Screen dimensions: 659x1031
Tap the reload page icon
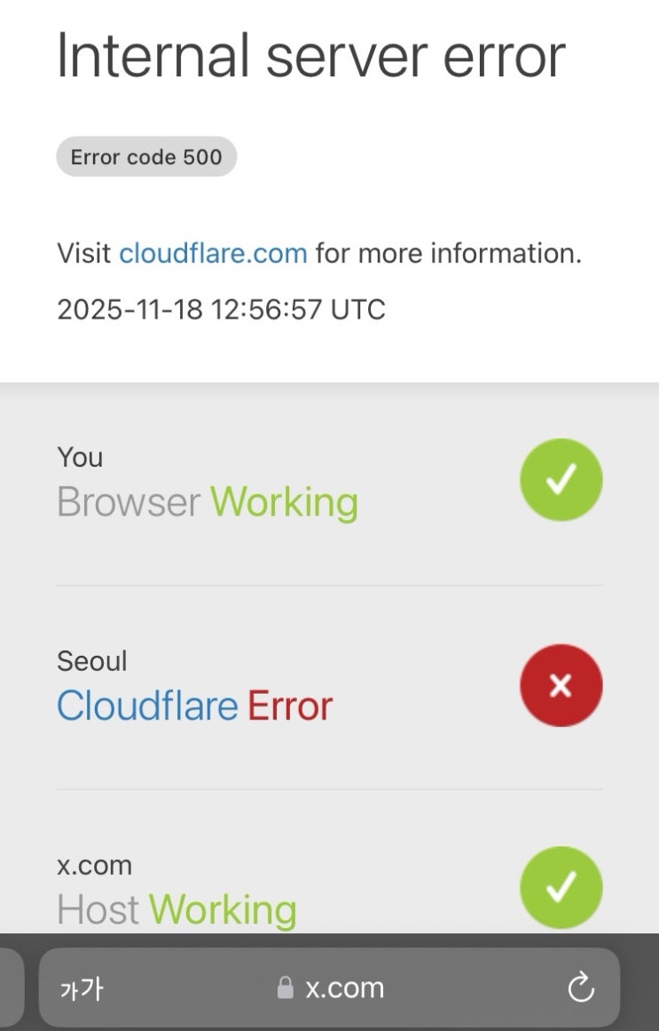tap(581, 988)
